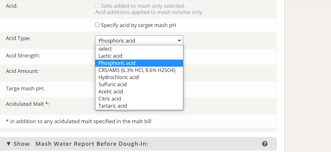
Task: Select Hydrochloric acid option
Action: point(139,77)
